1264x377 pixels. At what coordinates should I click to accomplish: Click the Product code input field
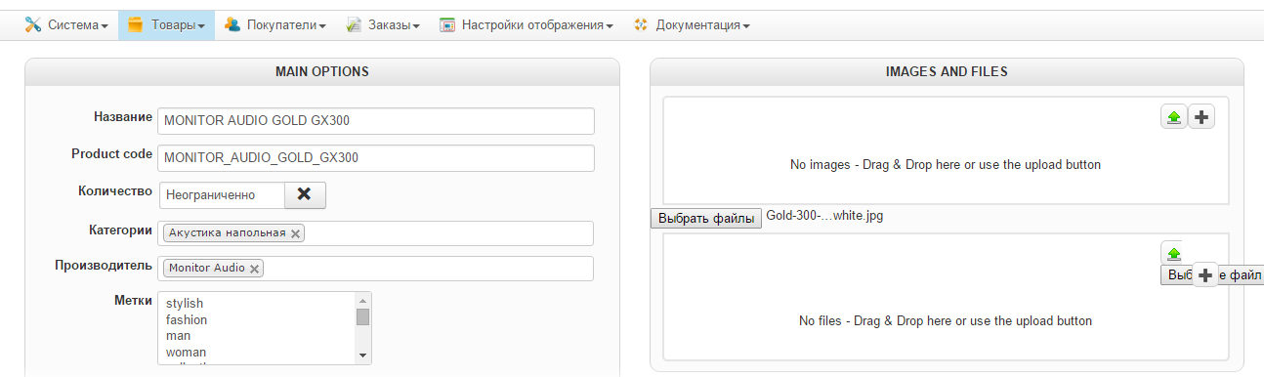pyautogui.click(x=376, y=158)
